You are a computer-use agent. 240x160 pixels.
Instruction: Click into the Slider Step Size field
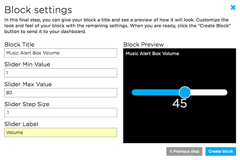click(x=60, y=112)
